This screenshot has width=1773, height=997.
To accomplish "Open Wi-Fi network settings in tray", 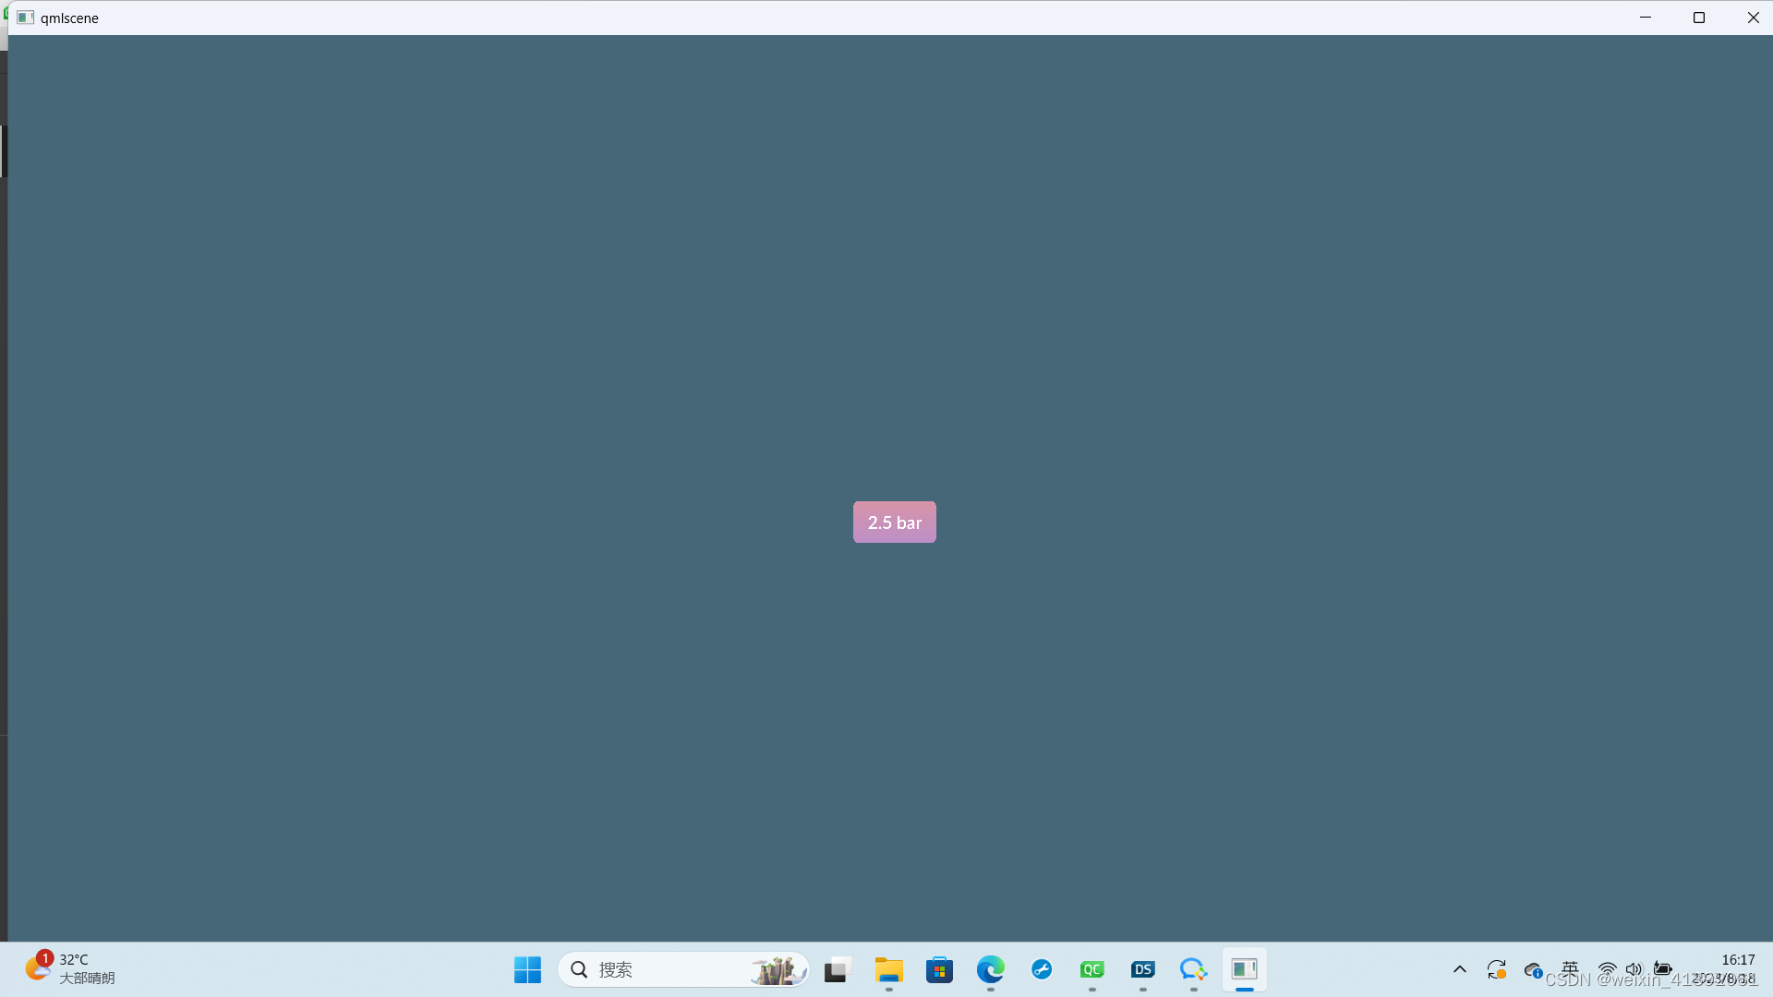I will pos(1607,969).
